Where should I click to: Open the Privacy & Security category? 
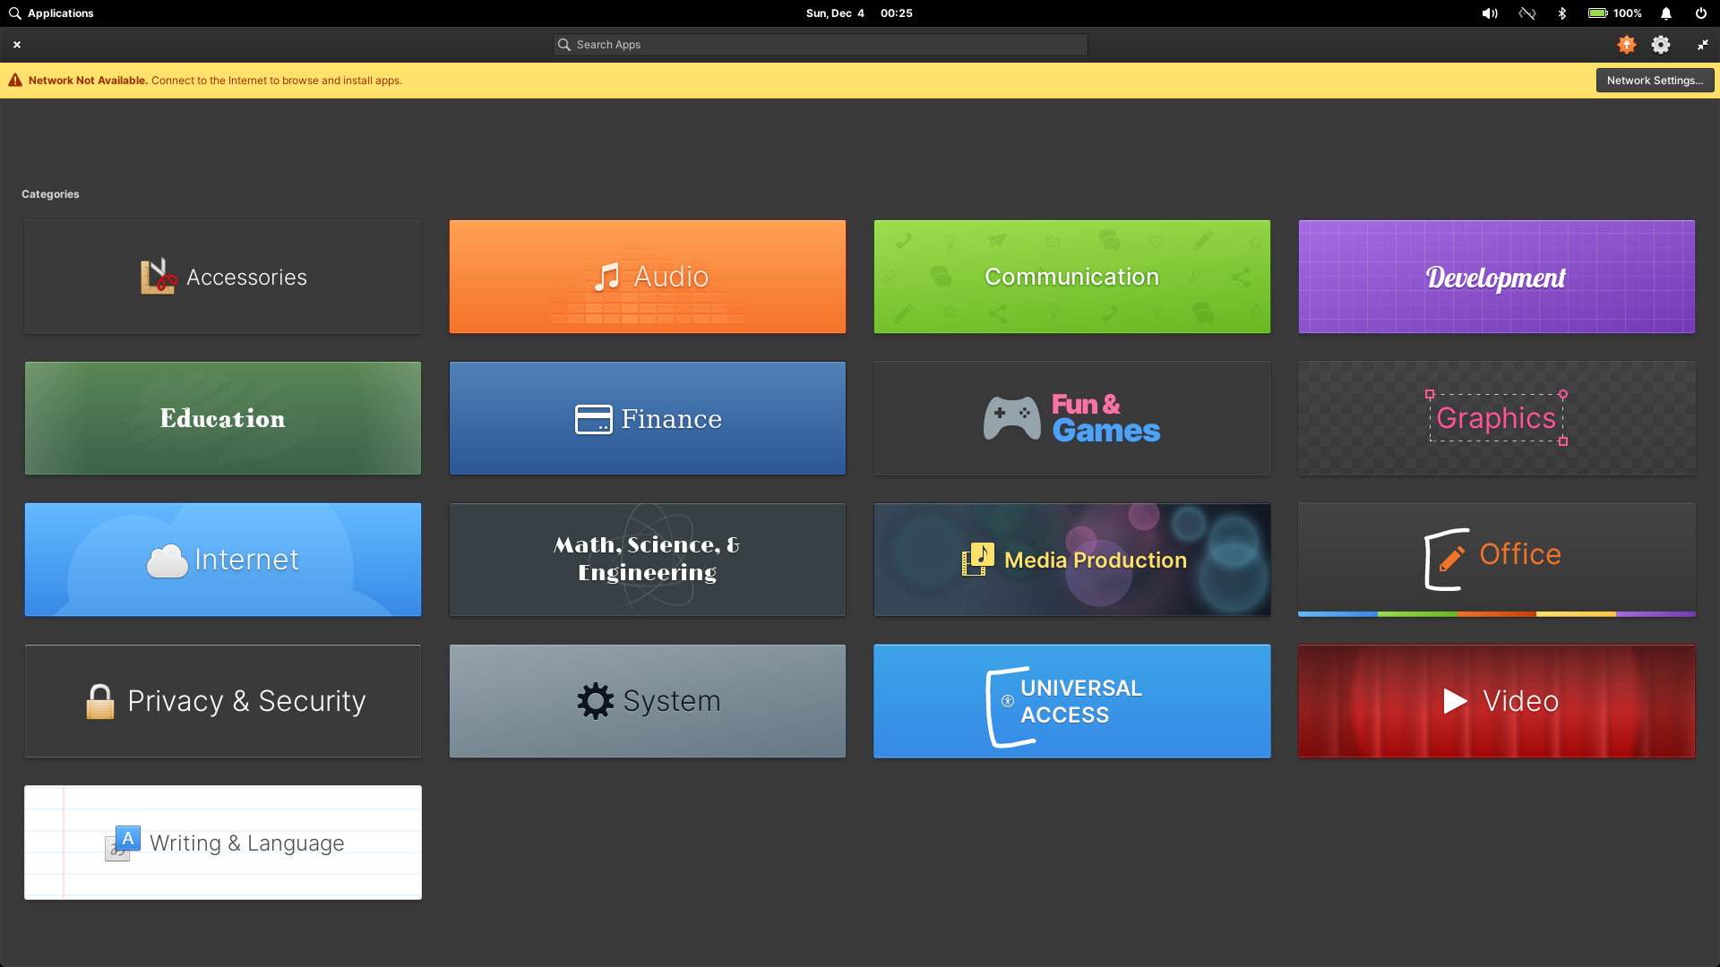(x=222, y=701)
